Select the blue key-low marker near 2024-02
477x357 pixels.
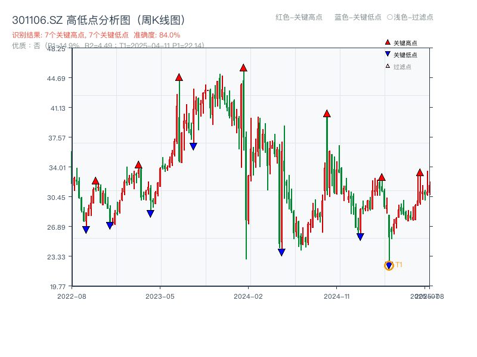[281, 252]
